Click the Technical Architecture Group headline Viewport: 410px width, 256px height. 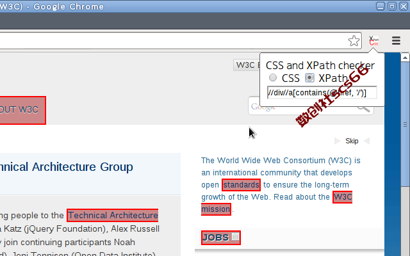[x=67, y=167]
